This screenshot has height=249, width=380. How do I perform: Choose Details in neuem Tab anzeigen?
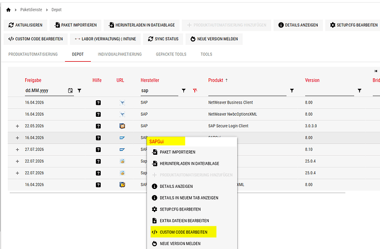click(x=192, y=198)
